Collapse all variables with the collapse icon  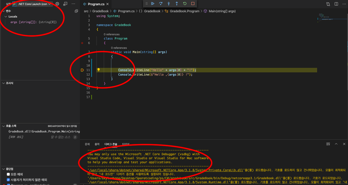pyautogui.click(x=76, y=11)
